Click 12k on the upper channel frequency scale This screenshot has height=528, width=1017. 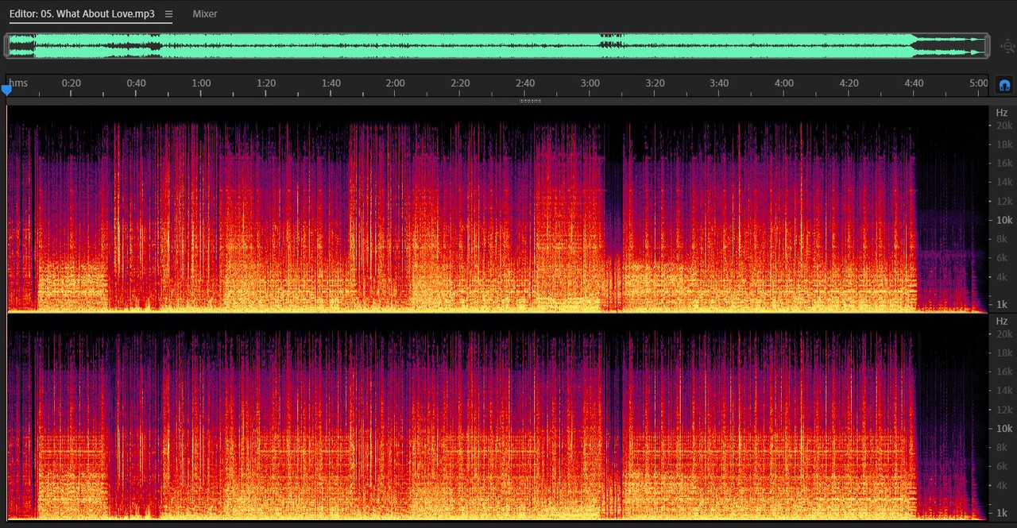pos(1004,201)
